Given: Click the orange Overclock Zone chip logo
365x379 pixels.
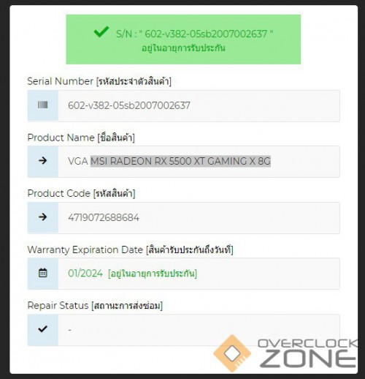Looking at the screenshot, I should 232,353.
